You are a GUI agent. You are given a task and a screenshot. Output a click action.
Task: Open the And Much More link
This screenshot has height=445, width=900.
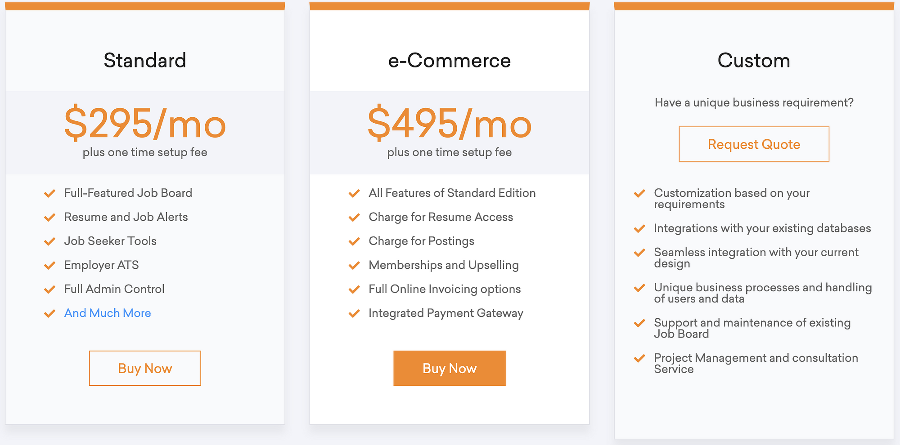click(108, 313)
